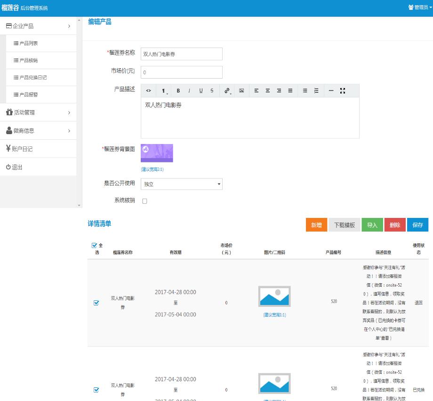The image size is (433, 401).
Task: Insert an ordered numbered list
Action: (x=316, y=90)
